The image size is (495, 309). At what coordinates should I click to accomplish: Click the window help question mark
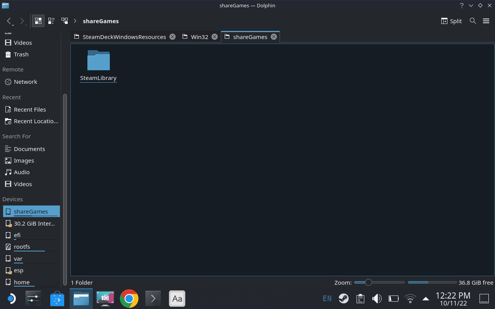point(462,5)
